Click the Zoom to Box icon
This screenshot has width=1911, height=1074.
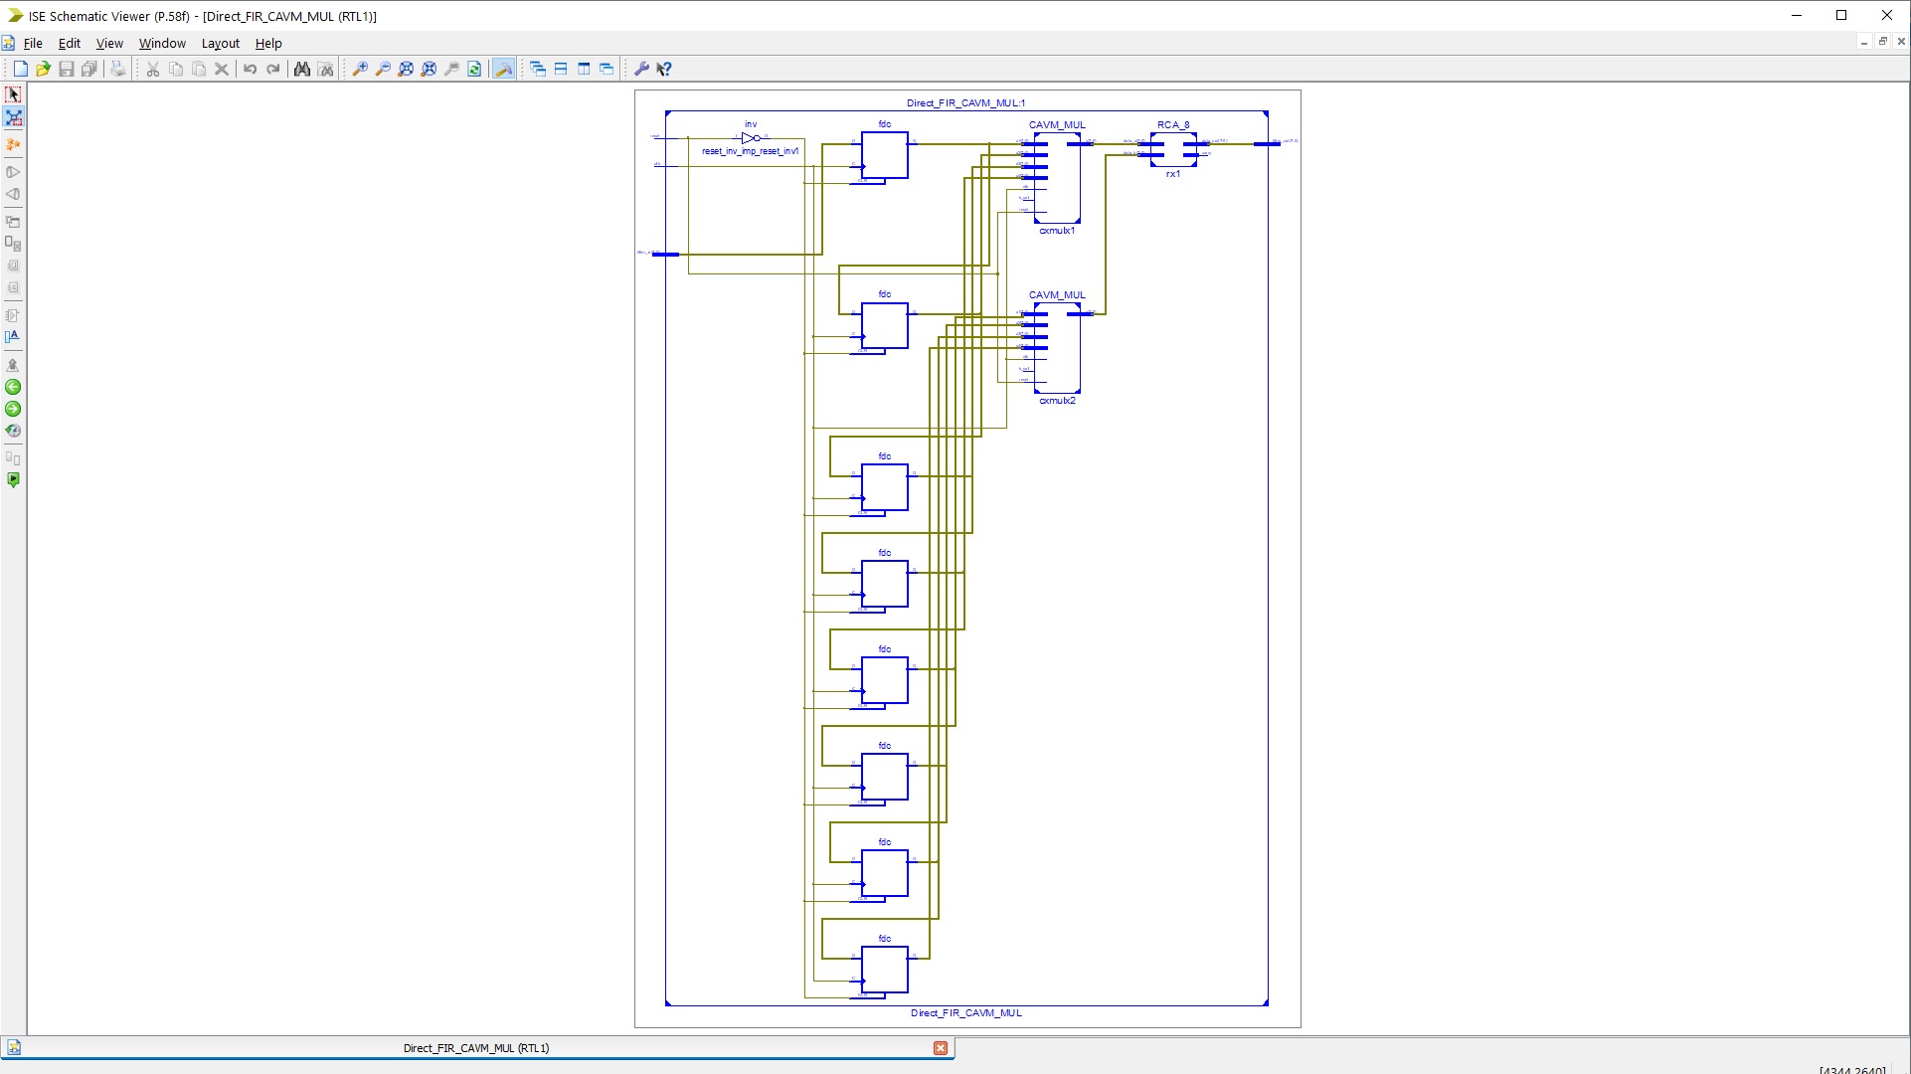tap(451, 69)
